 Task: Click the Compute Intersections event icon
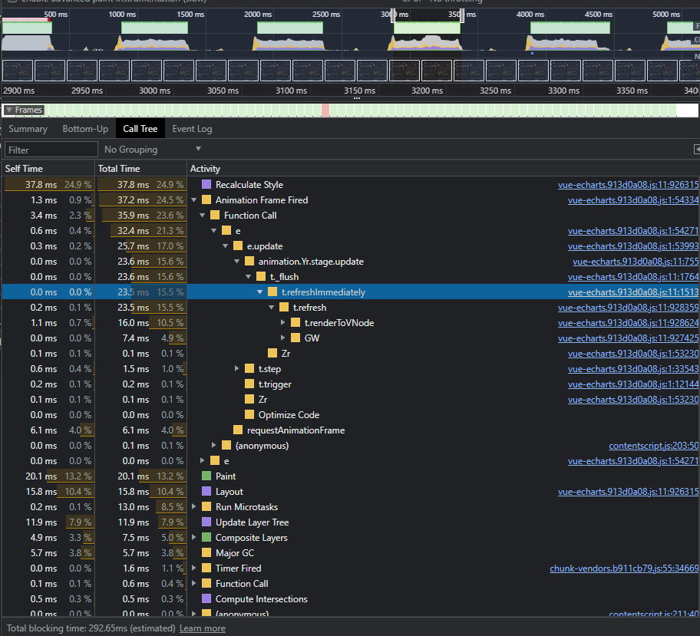click(x=206, y=598)
